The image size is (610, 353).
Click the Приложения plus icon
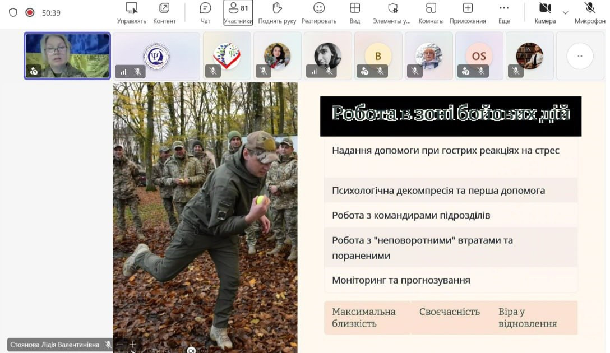[468, 13]
